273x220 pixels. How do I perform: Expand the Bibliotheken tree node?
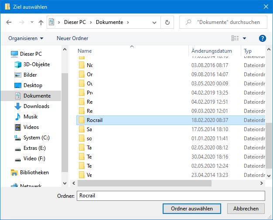[x=5, y=173]
